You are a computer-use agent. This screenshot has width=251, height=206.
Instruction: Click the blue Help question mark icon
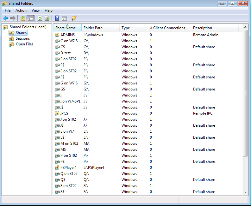[57, 18]
